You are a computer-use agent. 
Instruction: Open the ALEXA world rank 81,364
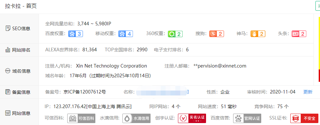click(89, 50)
